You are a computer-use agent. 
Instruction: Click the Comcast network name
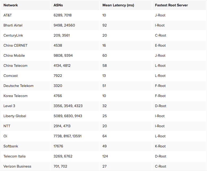tap(11, 76)
